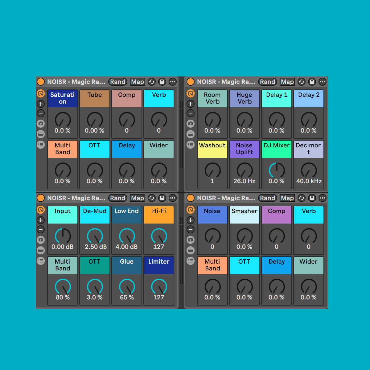Save the bottom-right rack preset via the disk icon
This screenshot has width=370, height=370.
(x=312, y=198)
